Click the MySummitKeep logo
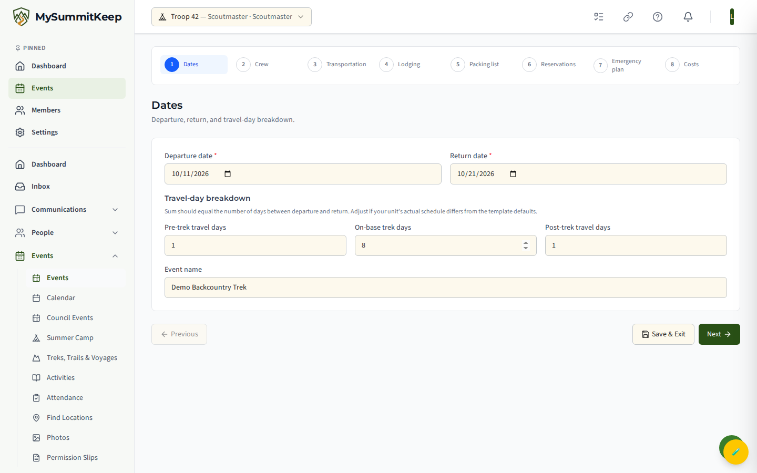The image size is (757, 473). pyautogui.click(x=67, y=17)
